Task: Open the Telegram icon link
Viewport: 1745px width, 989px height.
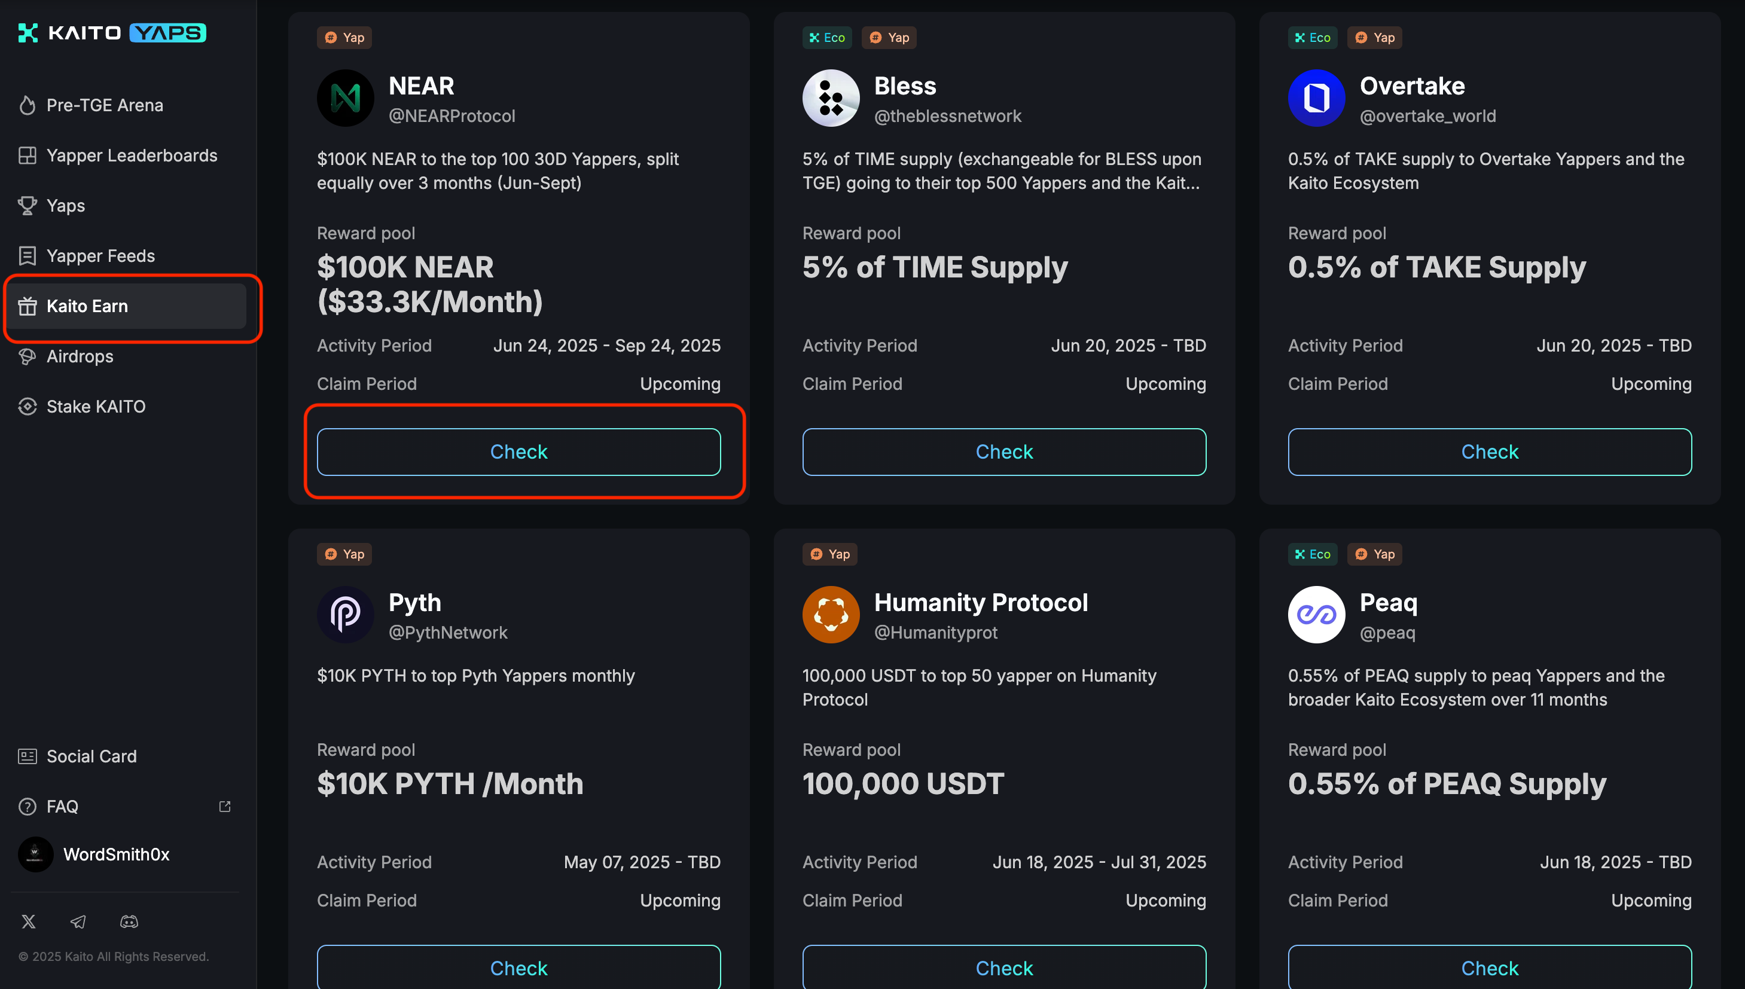Action: pyautogui.click(x=78, y=921)
